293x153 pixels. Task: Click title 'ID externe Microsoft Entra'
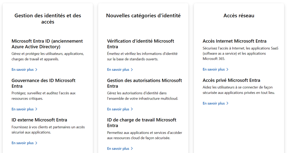click(x=39, y=120)
